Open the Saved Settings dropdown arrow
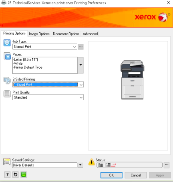 coord(80,165)
